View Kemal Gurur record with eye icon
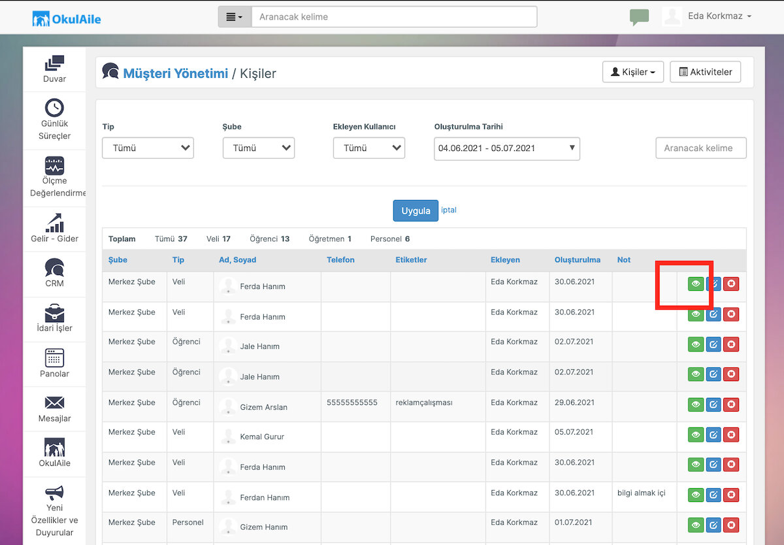The width and height of the screenshot is (784, 545). (696, 435)
